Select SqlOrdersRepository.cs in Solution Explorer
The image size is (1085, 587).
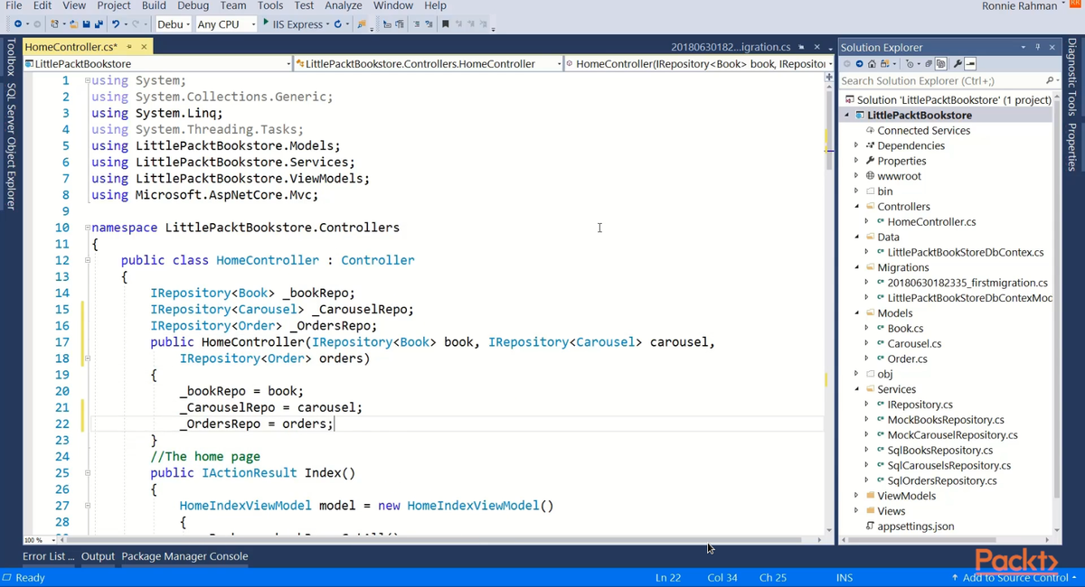click(x=941, y=480)
